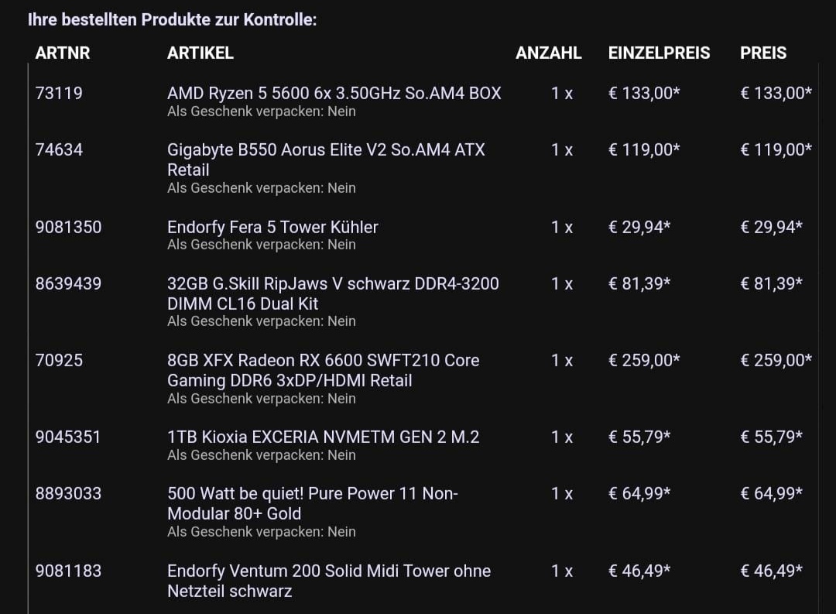Viewport: 836px width, 614px height.
Task: Click the ARTNR column header
Action: coord(63,53)
